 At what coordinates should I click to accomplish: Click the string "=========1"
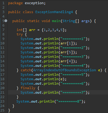pyautogui.click(x=74, y=39)
